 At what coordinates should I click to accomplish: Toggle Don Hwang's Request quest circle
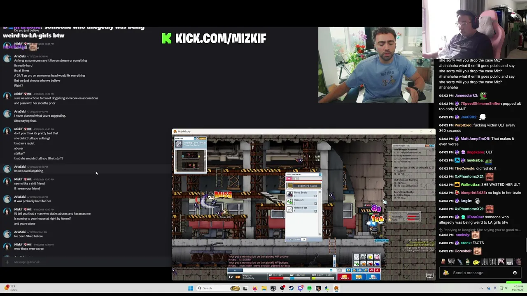click(x=433, y=150)
